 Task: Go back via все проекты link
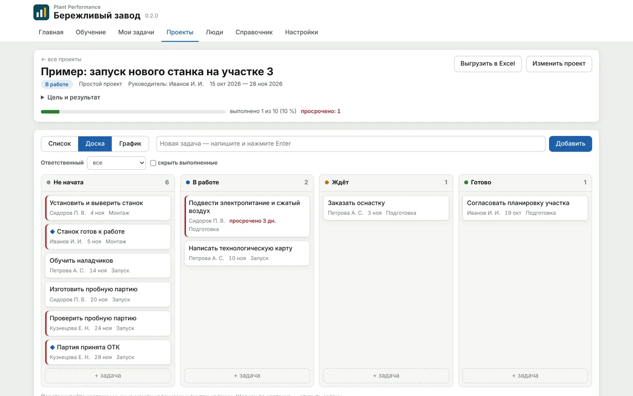tap(61, 59)
